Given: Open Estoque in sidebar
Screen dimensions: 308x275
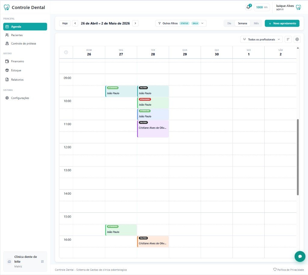Looking at the screenshot, I should pos(25,70).
